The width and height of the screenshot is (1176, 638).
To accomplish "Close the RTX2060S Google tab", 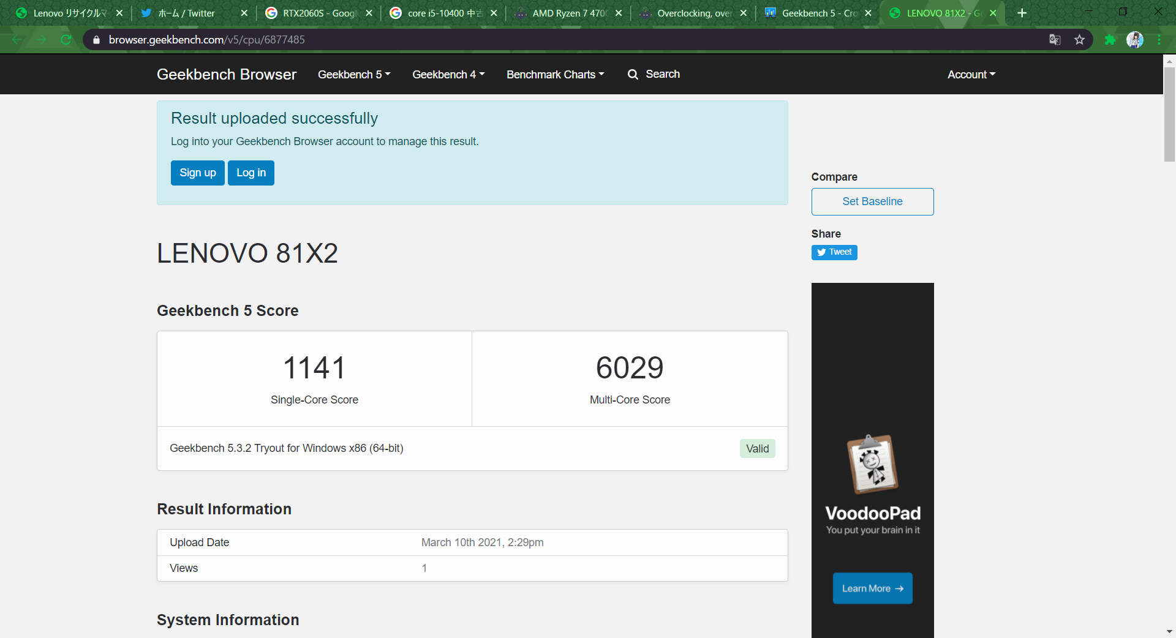I will 369,13.
